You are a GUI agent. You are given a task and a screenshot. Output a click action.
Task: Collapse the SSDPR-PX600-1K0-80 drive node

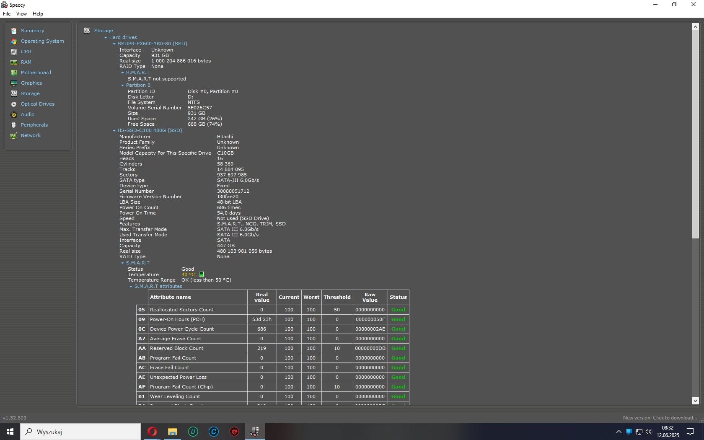tap(114, 44)
